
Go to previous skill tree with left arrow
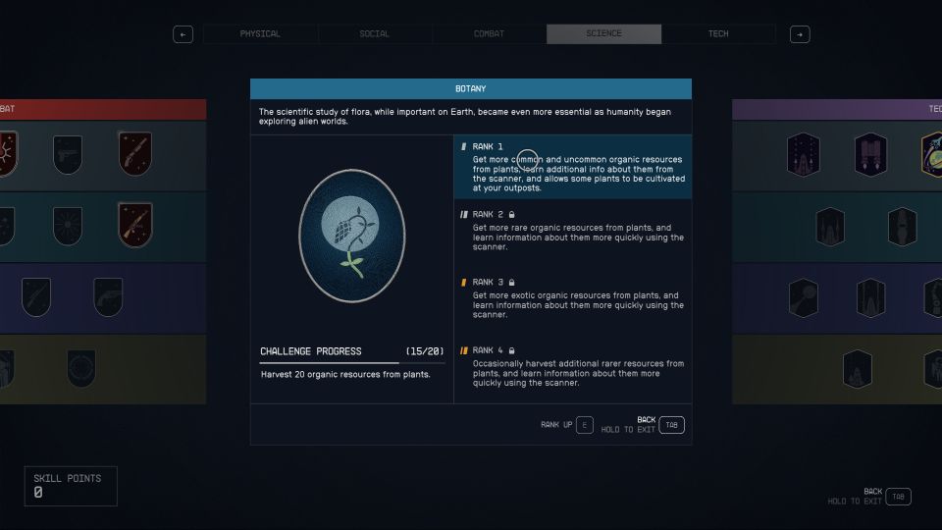183,34
